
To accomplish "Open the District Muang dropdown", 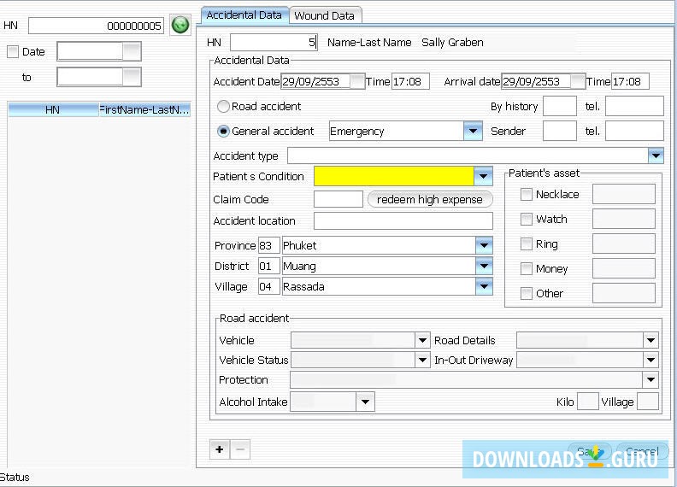I will (x=484, y=266).
